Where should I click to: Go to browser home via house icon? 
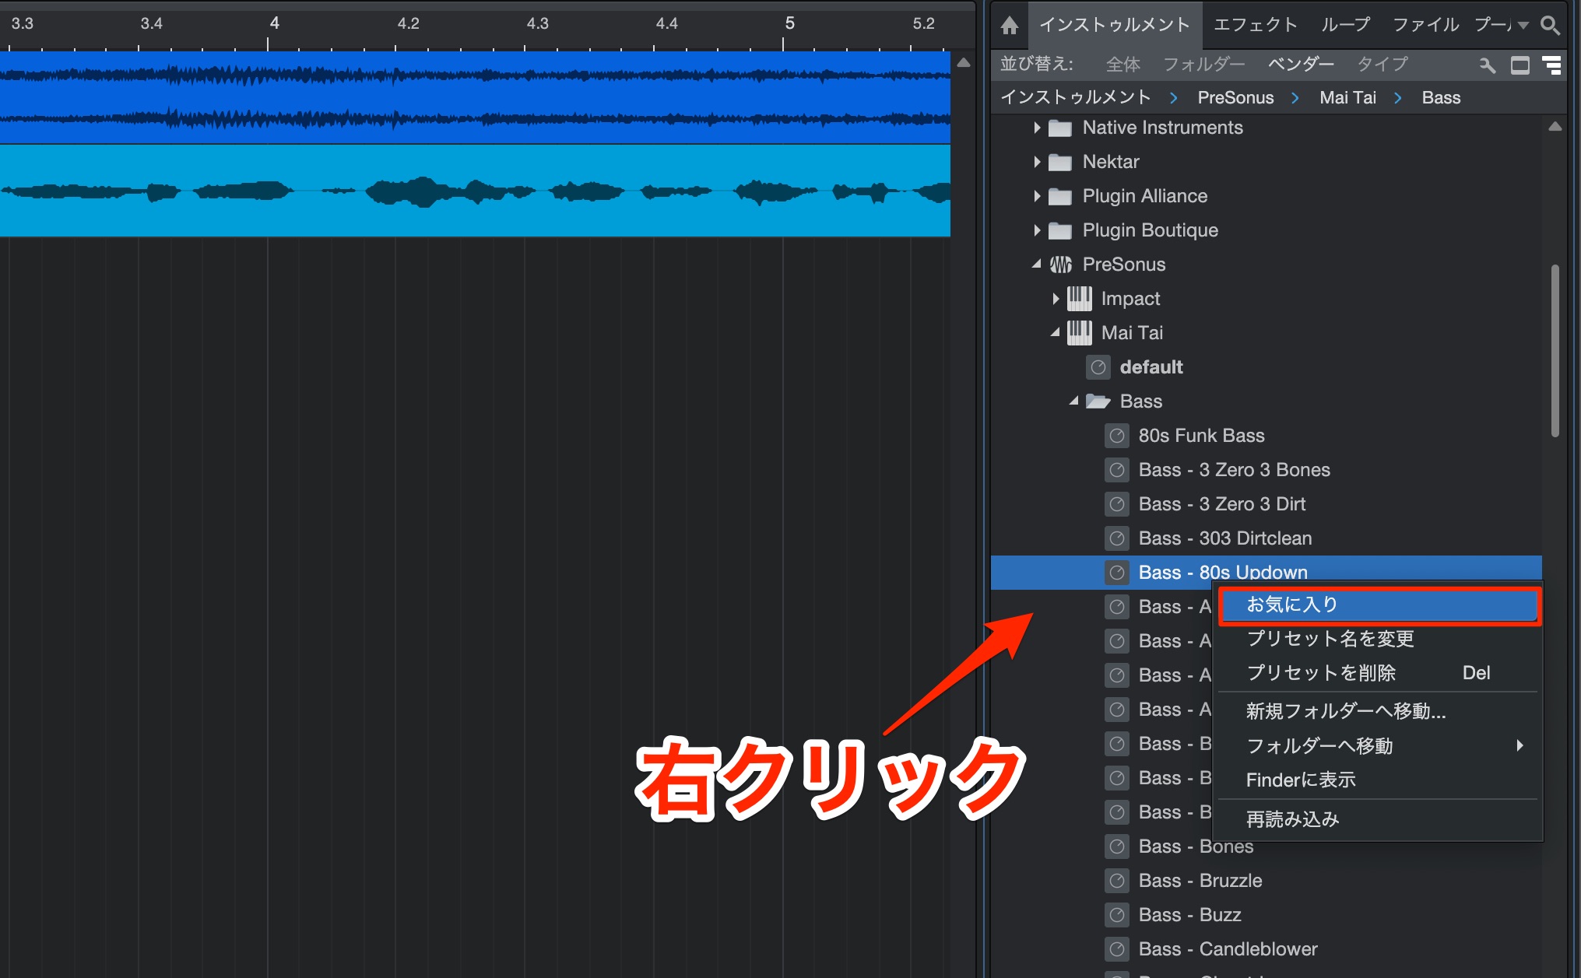tap(1009, 26)
